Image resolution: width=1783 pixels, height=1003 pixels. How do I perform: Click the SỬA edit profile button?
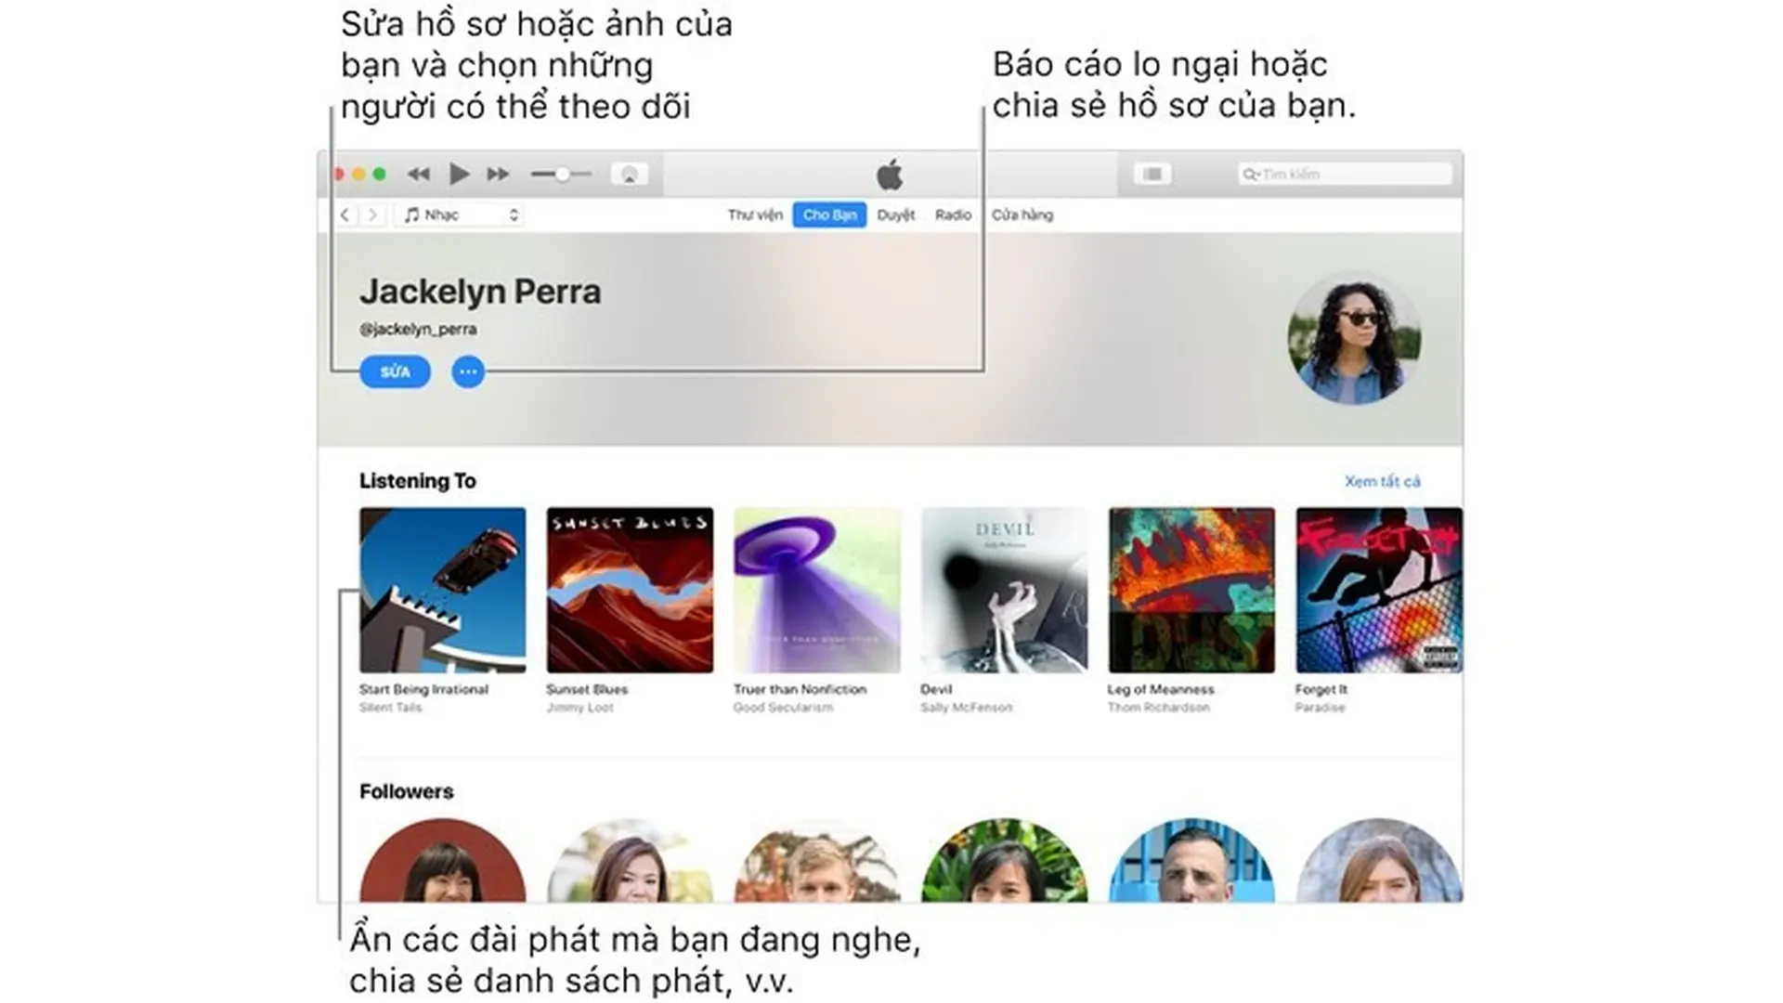pyautogui.click(x=395, y=371)
